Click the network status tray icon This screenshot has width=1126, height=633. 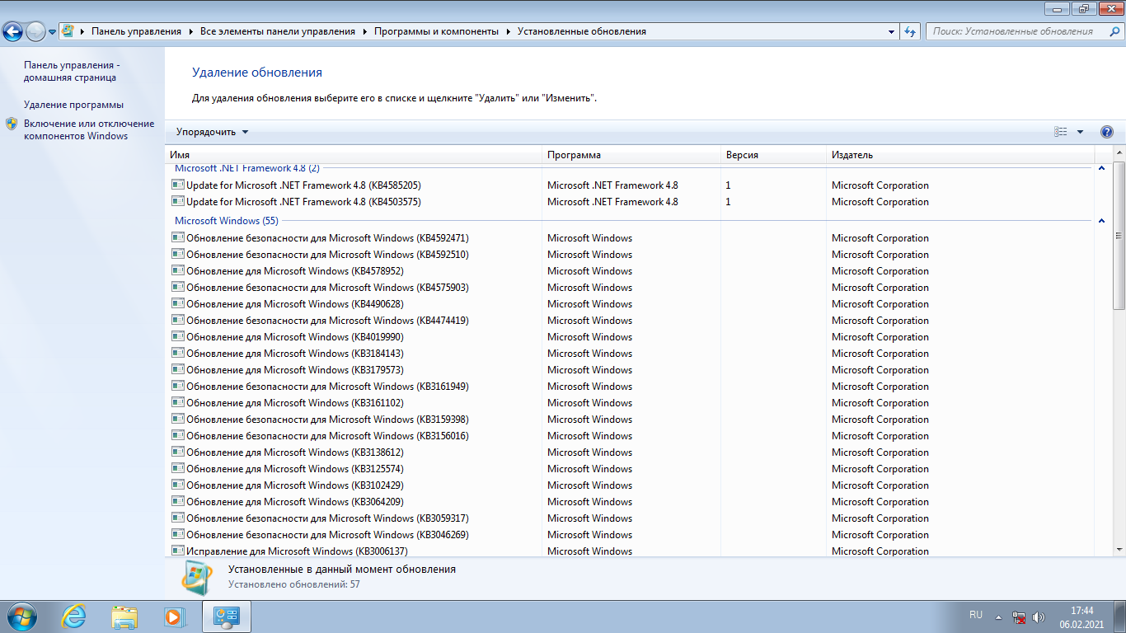1019,617
